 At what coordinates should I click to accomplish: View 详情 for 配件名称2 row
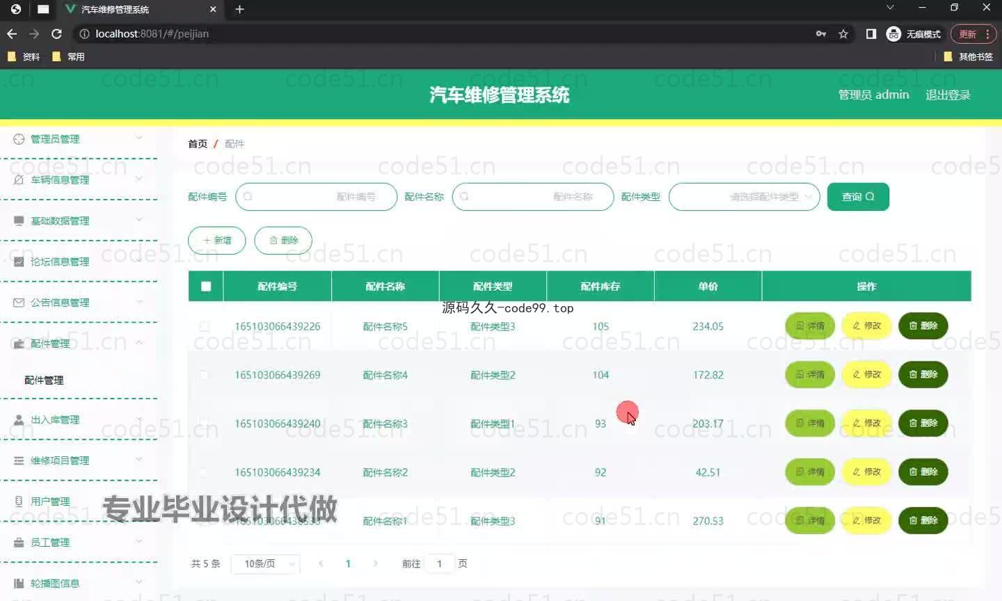click(810, 472)
